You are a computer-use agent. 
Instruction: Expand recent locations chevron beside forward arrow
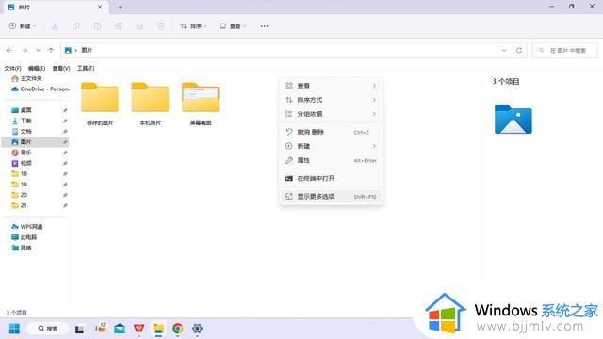tap(38, 50)
